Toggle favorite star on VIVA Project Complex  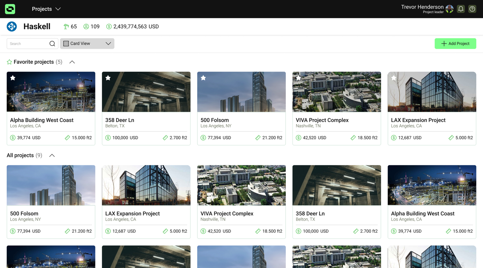[299, 78]
